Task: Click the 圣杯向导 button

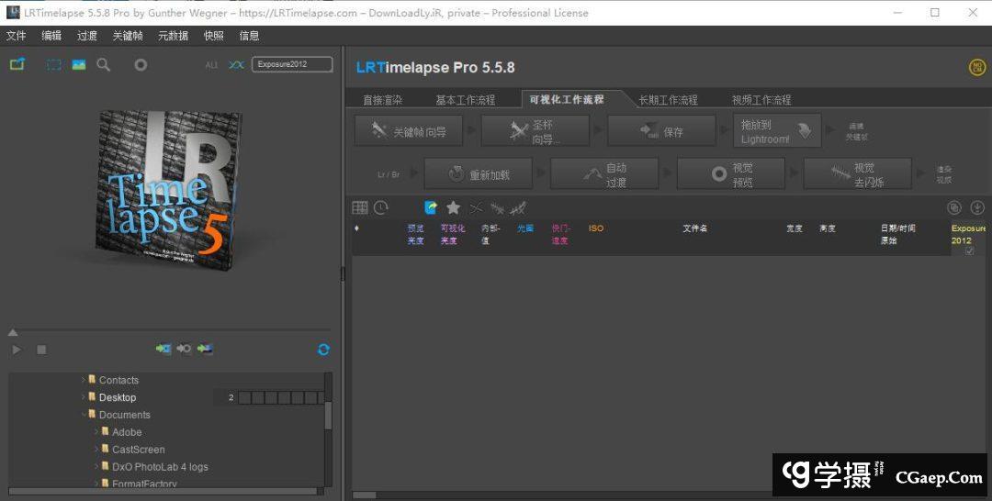Action: pos(535,131)
